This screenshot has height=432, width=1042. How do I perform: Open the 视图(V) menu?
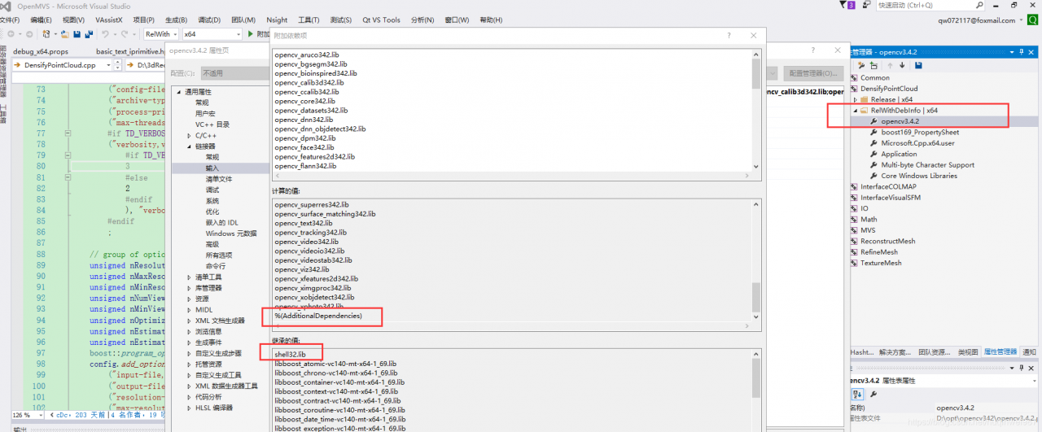pyautogui.click(x=73, y=20)
